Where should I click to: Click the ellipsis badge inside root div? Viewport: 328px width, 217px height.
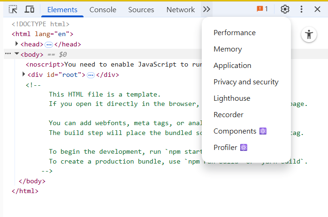click(x=91, y=75)
